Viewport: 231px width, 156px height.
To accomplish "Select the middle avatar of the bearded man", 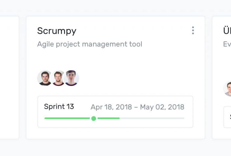I will [x=58, y=78].
